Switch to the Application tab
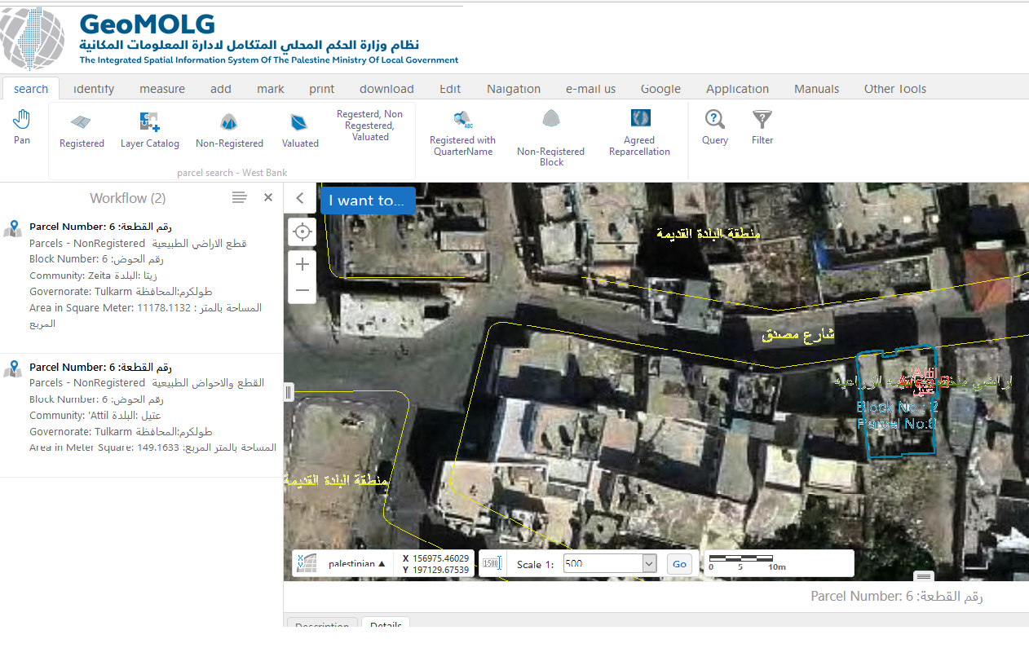Screen dimensions: 1029x648 (x=737, y=89)
